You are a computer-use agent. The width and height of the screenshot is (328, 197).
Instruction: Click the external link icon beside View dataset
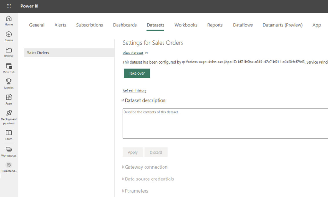click(146, 53)
